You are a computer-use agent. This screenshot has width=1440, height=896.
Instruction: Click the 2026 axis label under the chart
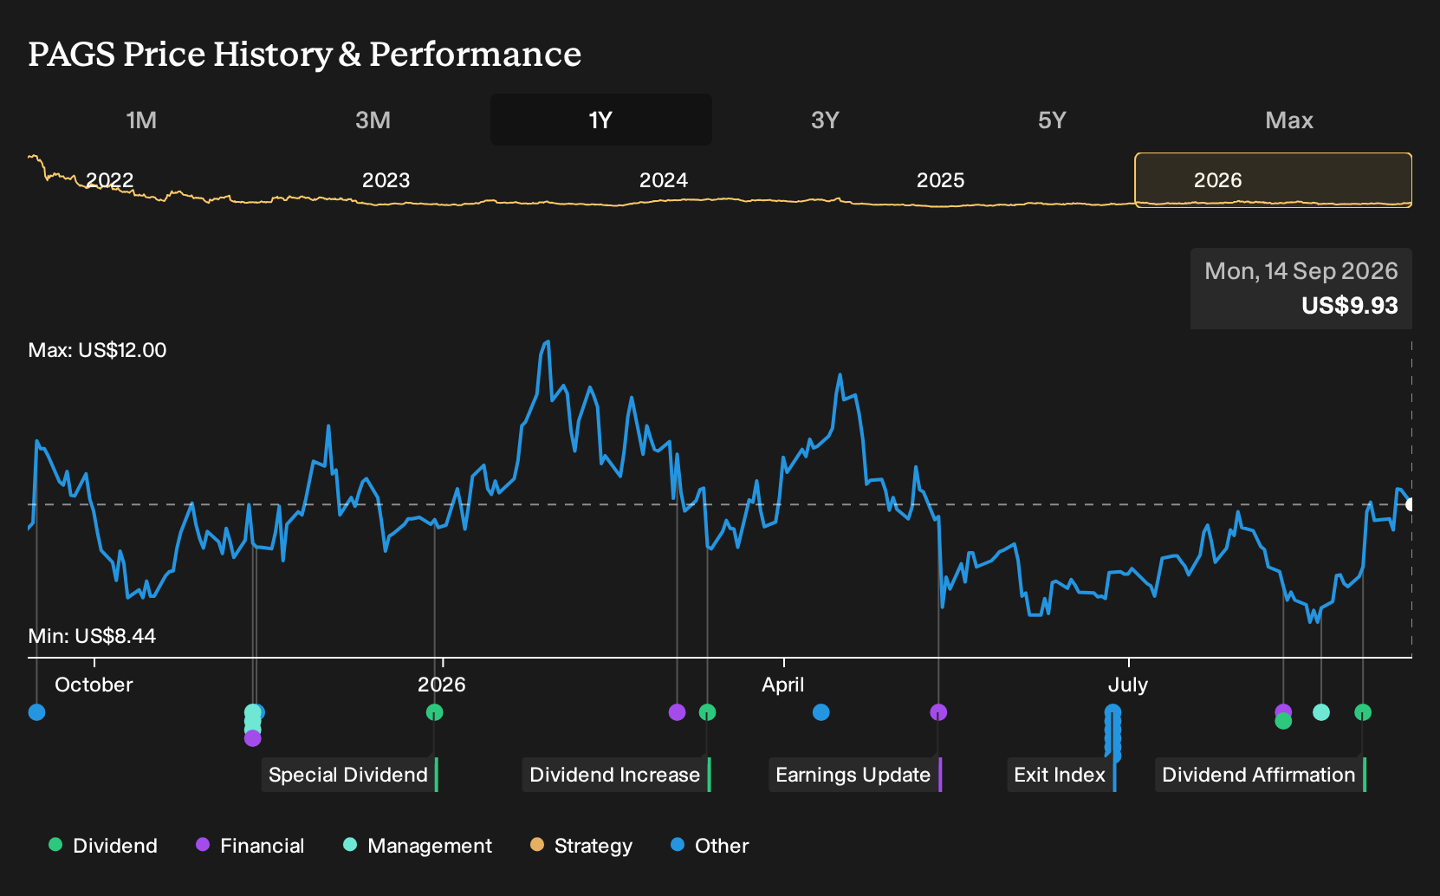442,685
